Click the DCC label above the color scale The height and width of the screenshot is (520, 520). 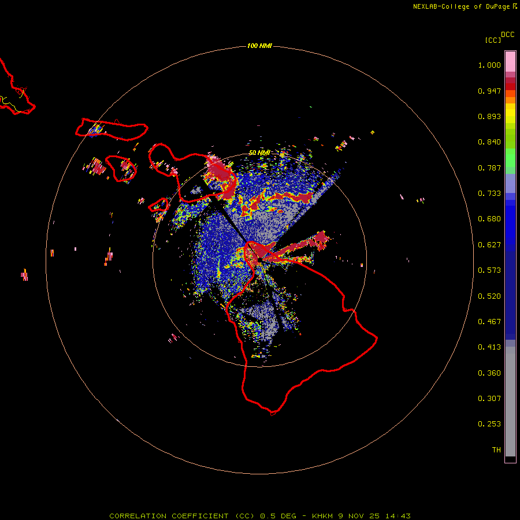click(508, 35)
